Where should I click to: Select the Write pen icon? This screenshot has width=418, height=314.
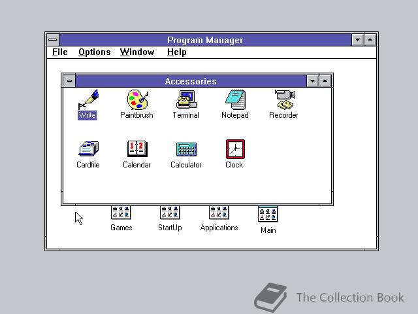pos(88,99)
